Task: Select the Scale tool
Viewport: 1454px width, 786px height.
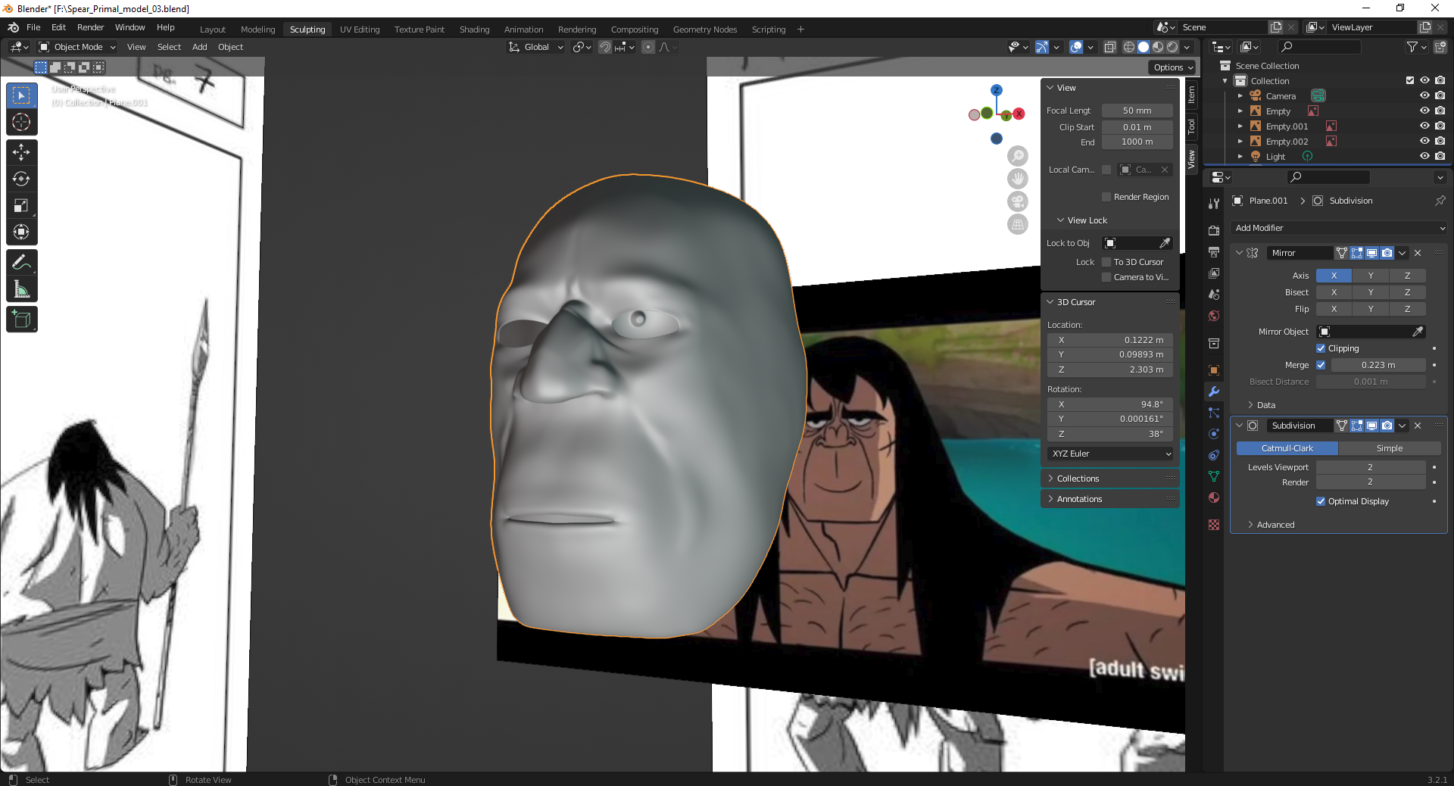Action: [21, 206]
